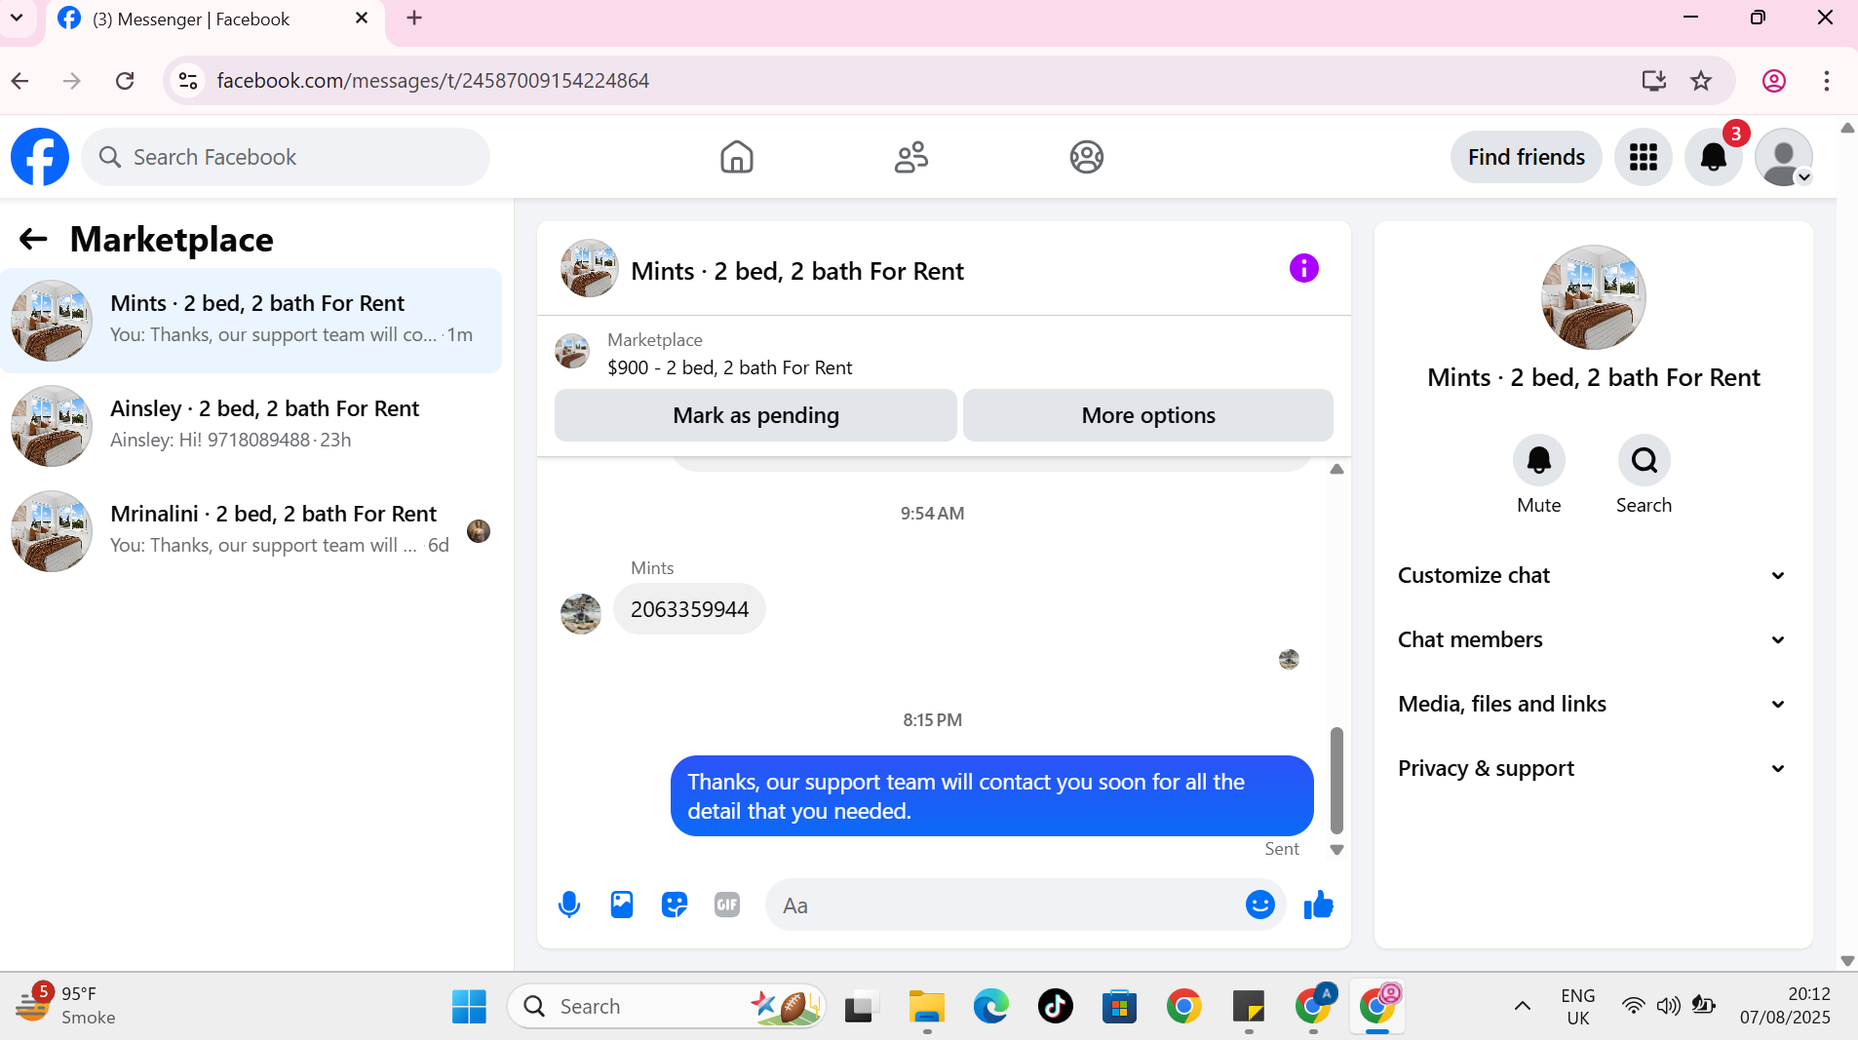Search in conversation magnifier icon
The width and height of the screenshot is (1858, 1040).
point(1645,460)
